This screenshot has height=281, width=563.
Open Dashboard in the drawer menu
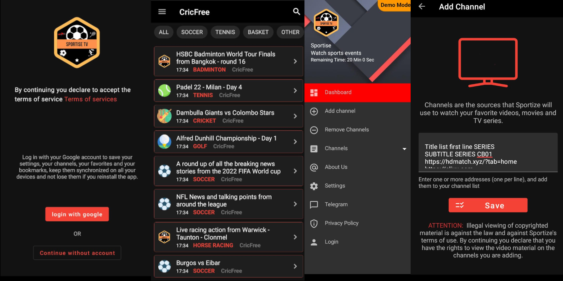[358, 92]
